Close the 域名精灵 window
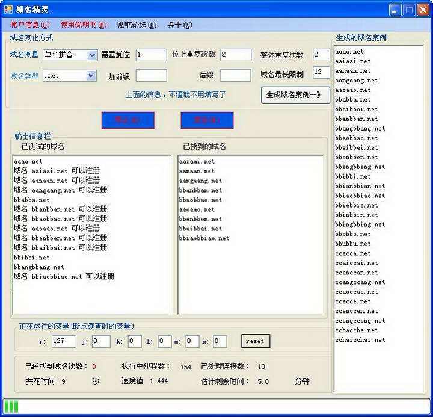 coord(423,10)
